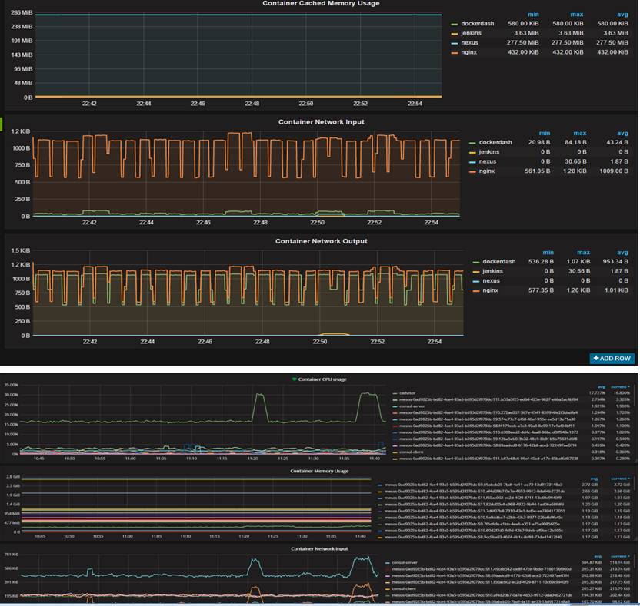This screenshot has width=640, height=606.
Task: Sort lower Network Input legend by current column
Action: tap(620, 556)
